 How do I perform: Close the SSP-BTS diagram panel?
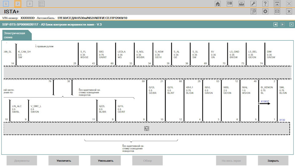tap(291, 25)
